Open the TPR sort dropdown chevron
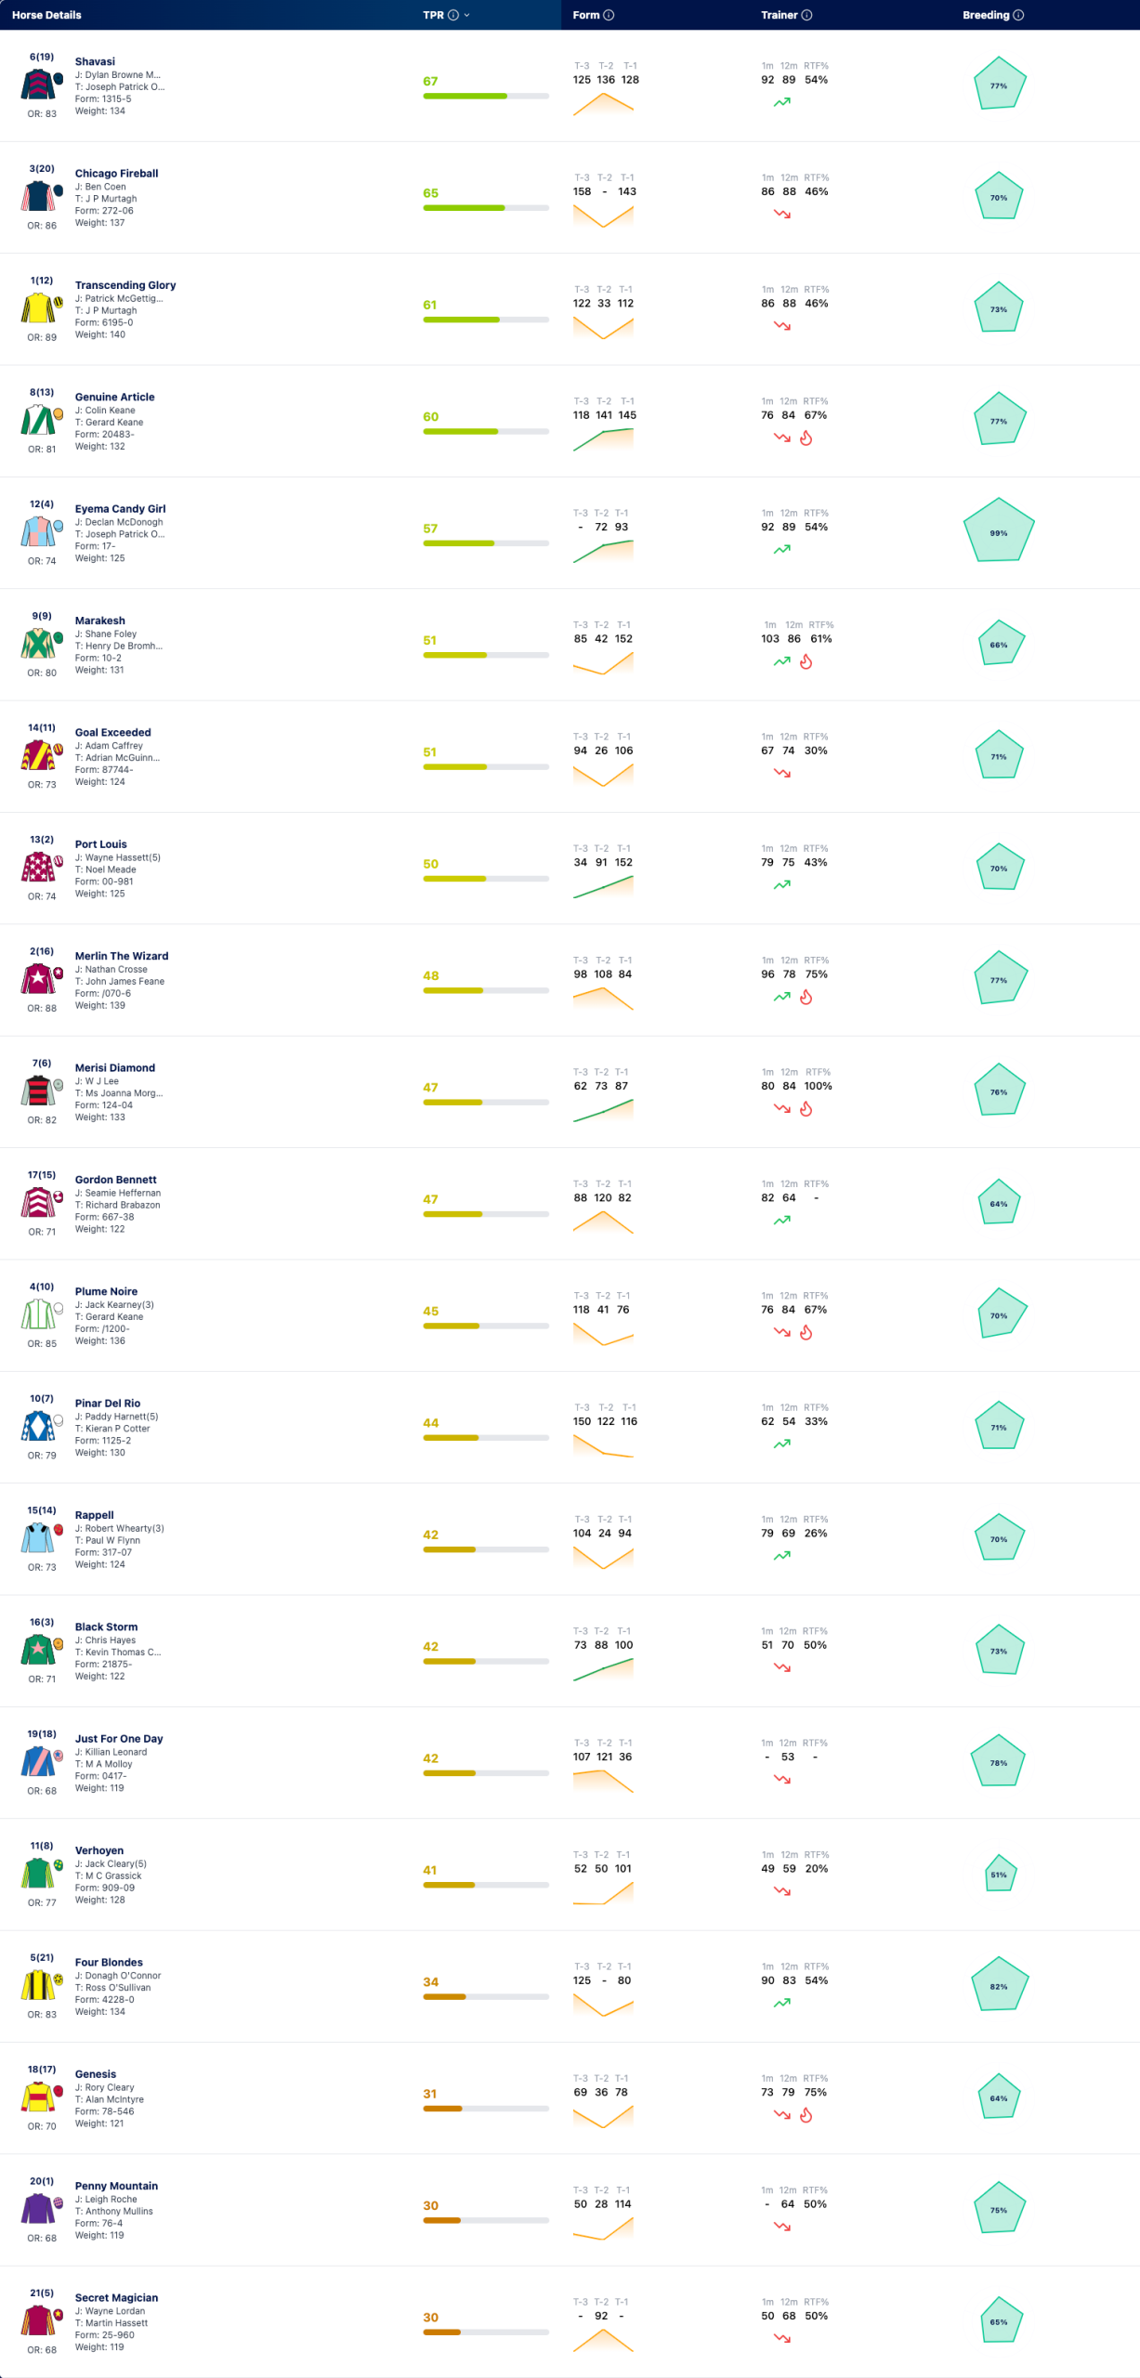The height and width of the screenshot is (2378, 1140). pos(466,15)
